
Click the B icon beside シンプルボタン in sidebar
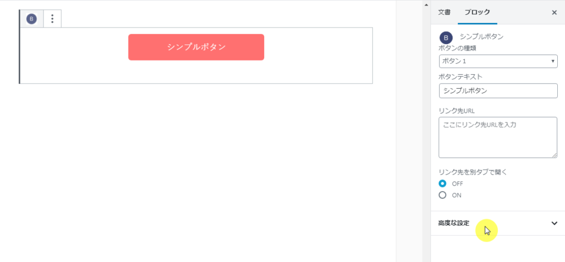click(x=446, y=38)
